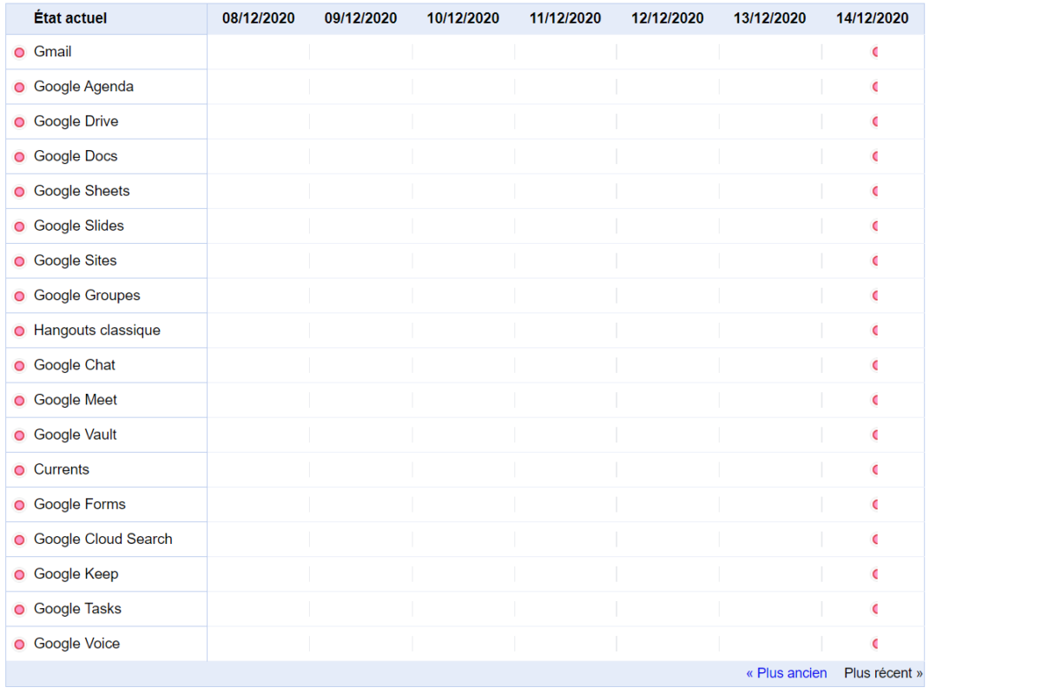Click the Google Keep incident marker on 14/12/2020

point(875,574)
